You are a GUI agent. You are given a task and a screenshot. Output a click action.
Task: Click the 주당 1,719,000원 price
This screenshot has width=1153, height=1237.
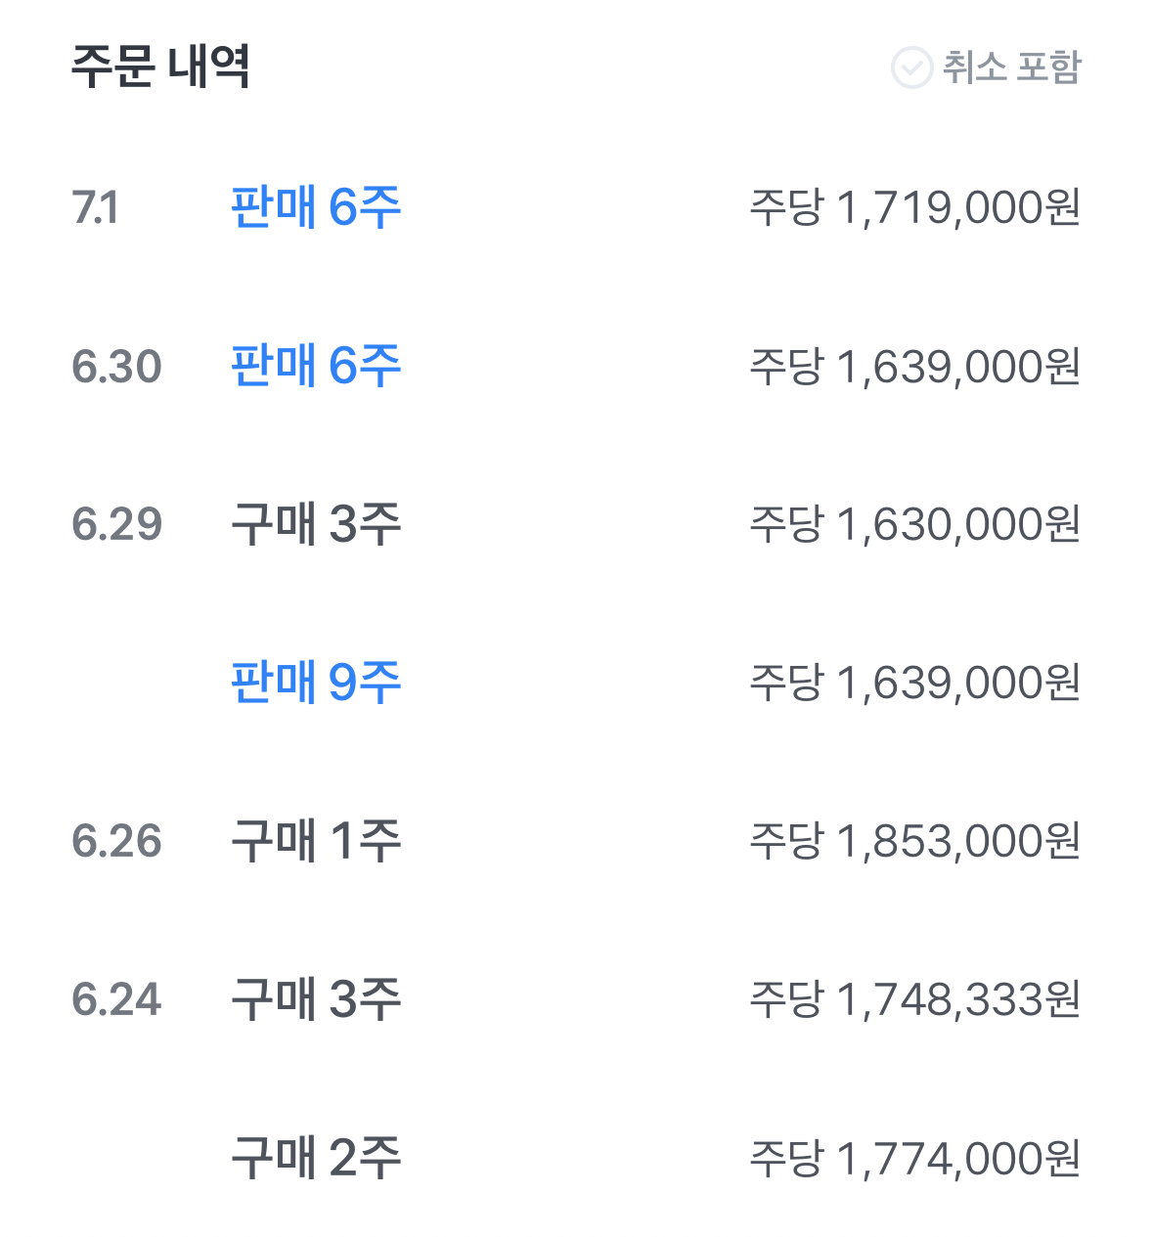[x=914, y=207]
